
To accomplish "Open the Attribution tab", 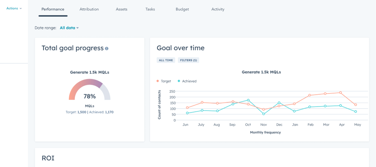I will click(89, 9).
